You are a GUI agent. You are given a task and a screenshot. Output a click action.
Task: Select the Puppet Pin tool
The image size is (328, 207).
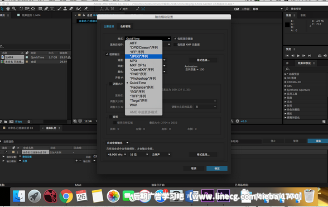tap(86, 8)
